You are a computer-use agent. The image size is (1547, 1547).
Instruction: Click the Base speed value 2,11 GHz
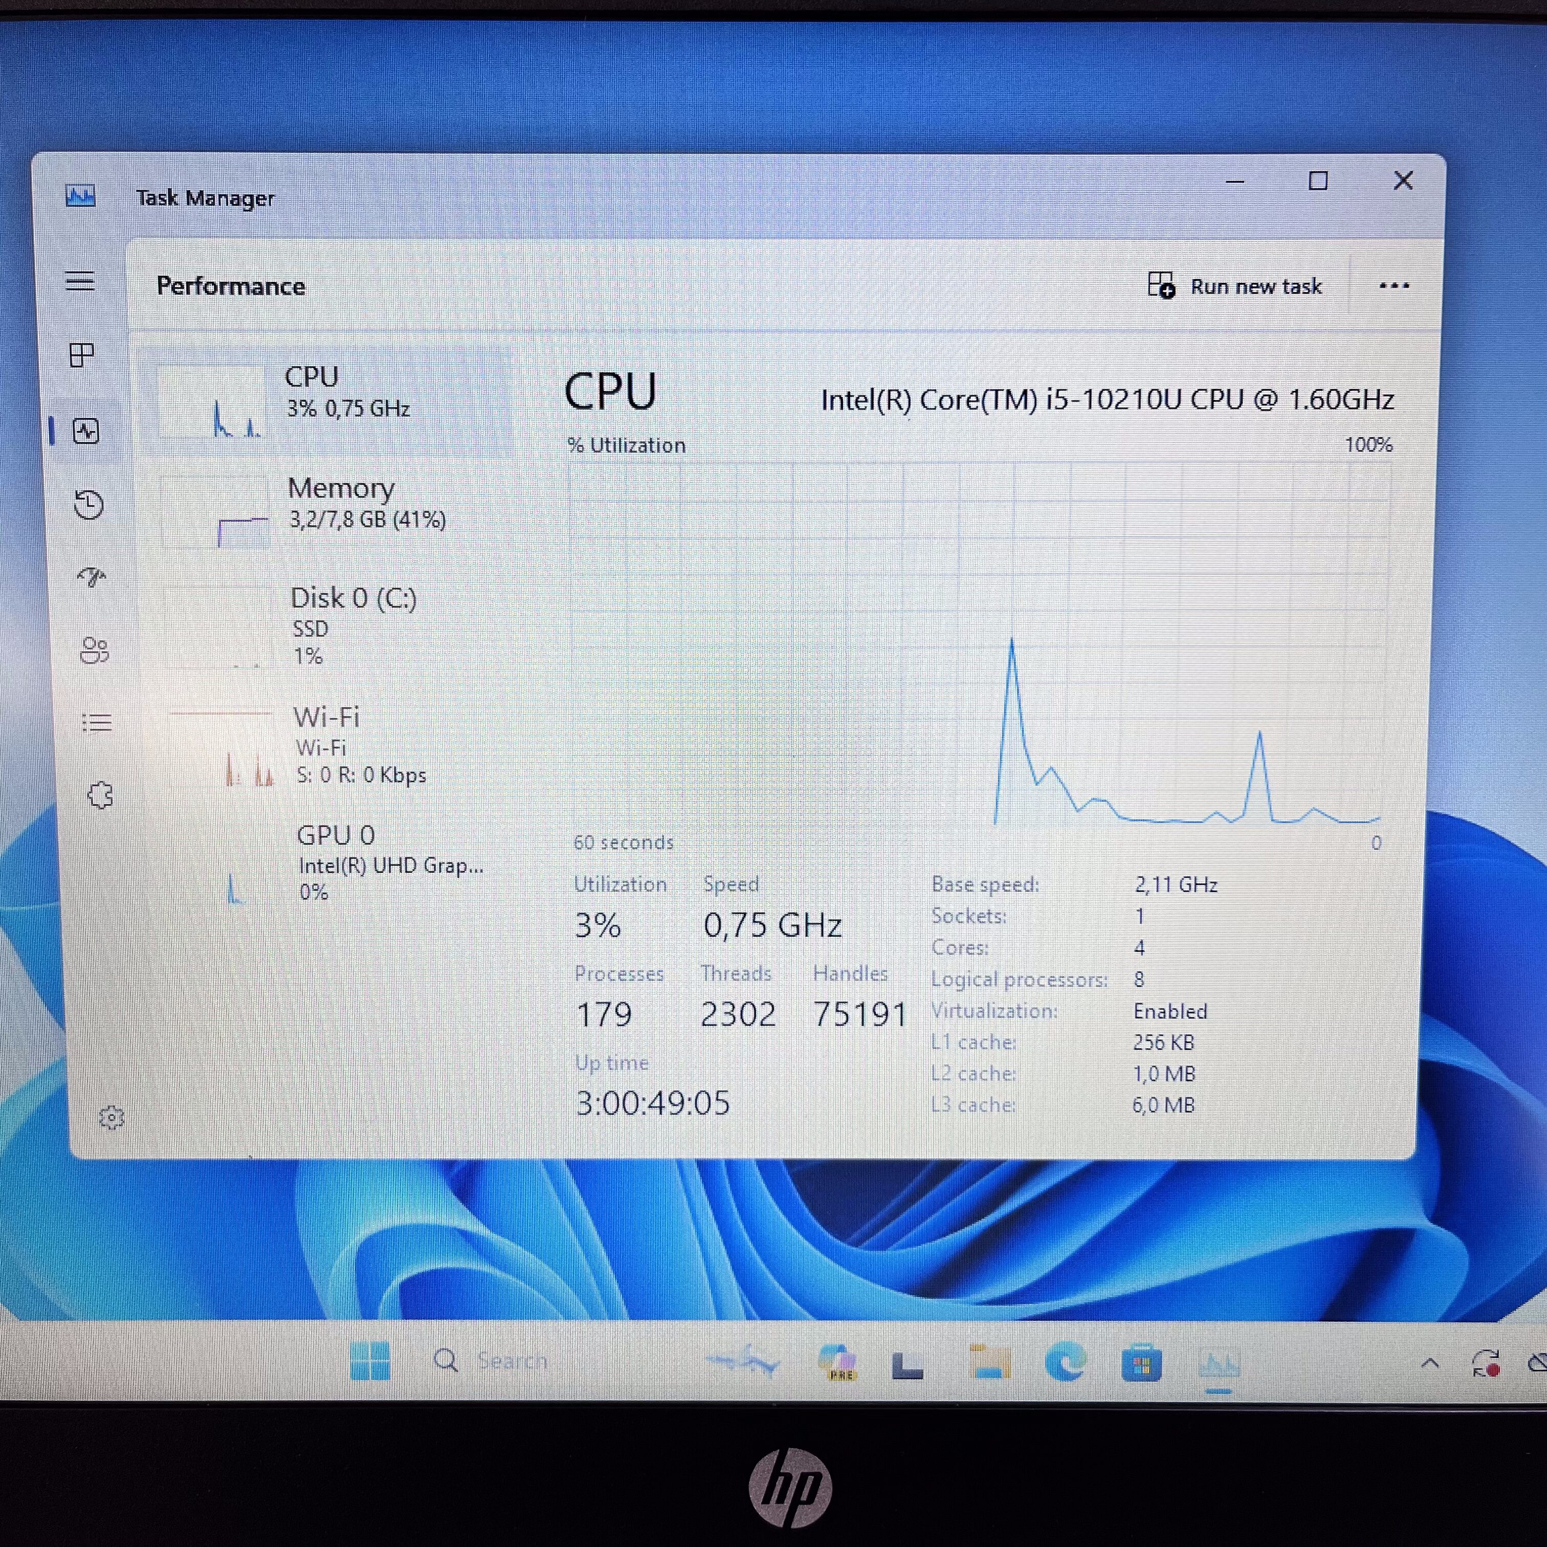(1176, 885)
